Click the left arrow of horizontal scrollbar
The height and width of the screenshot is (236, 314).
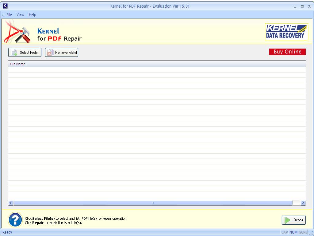[11, 203]
